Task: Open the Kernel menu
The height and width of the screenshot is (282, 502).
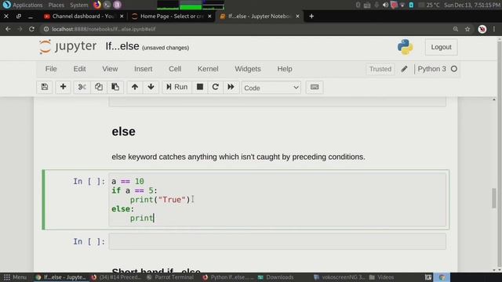Action: tap(208, 69)
